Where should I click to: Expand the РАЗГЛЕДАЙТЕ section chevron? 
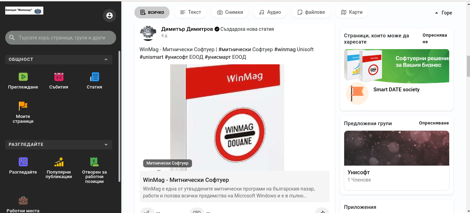coord(106,145)
